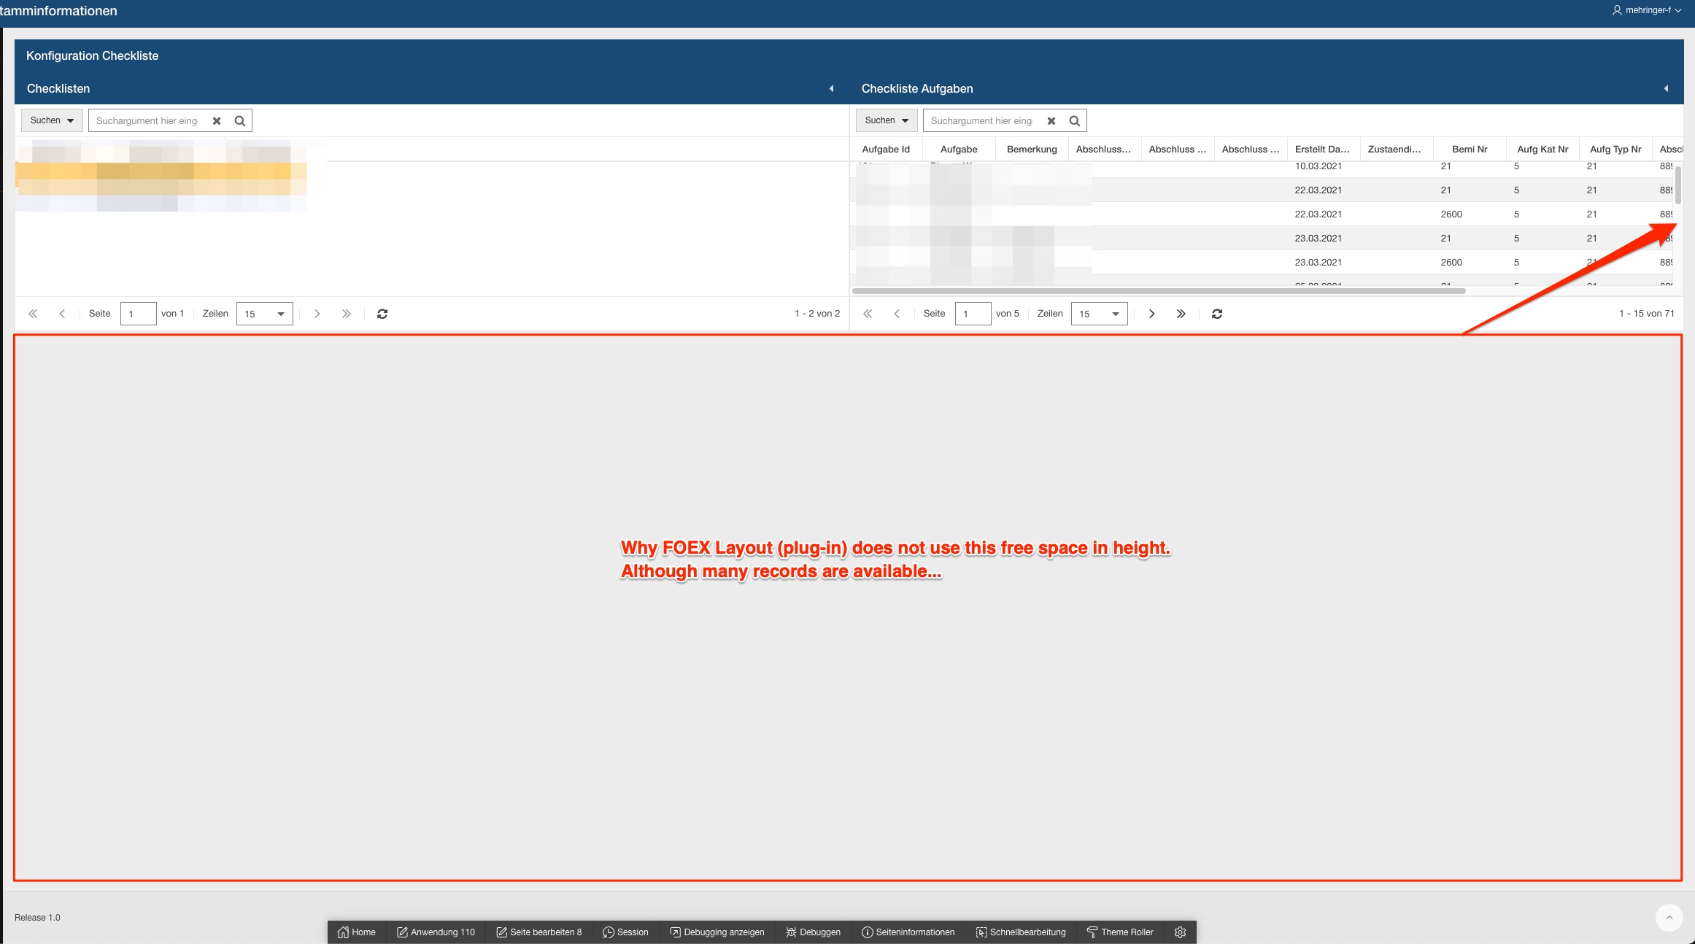Select Home in the developer toolbar
The width and height of the screenshot is (1695, 944).
pos(357,932)
